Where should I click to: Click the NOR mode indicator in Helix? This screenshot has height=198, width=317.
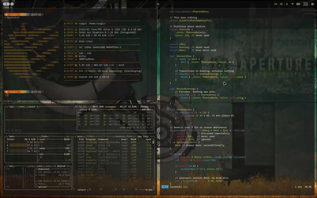click(165, 187)
